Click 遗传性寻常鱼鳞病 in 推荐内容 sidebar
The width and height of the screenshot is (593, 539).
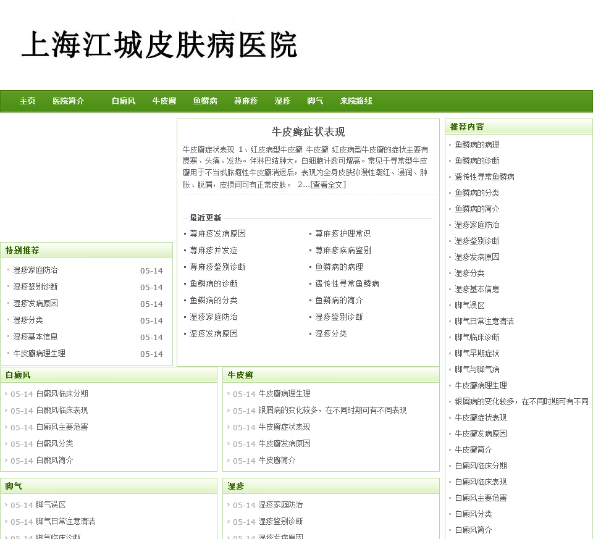[x=484, y=177]
